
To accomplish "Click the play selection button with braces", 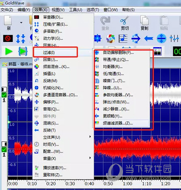I will point(23,51).
